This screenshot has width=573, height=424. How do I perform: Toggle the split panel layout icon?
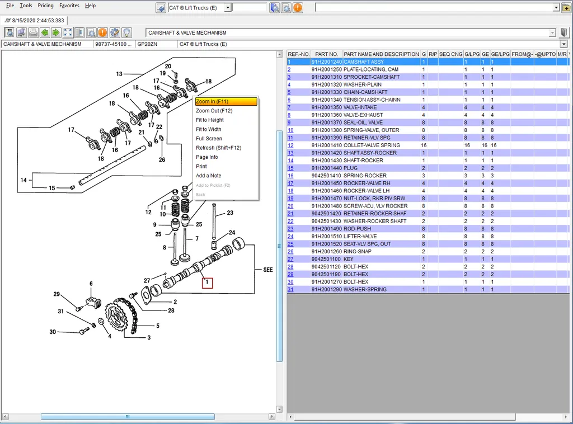tap(79, 32)
